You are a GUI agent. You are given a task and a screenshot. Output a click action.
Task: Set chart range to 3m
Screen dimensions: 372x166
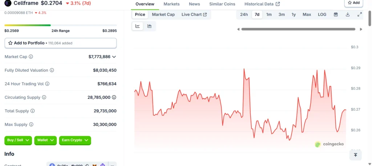(x=282, y=15)
